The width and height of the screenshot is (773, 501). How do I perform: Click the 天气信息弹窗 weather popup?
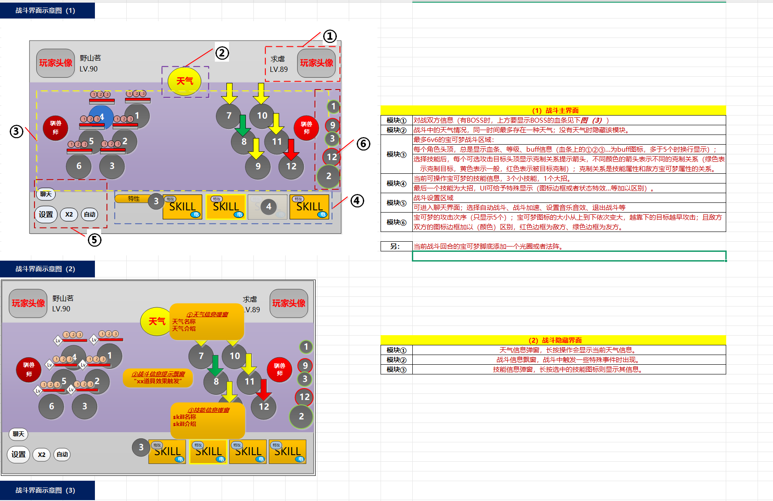click(207, 322)
